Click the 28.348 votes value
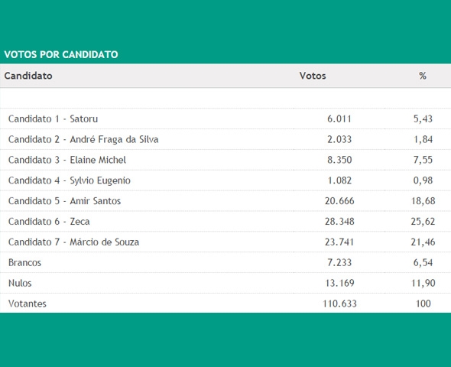This screenshot has height=367, width=451. tap(339, 221)
